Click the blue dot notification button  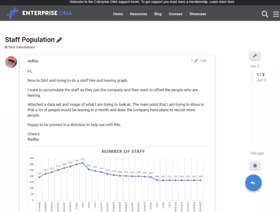coord(255,166)
